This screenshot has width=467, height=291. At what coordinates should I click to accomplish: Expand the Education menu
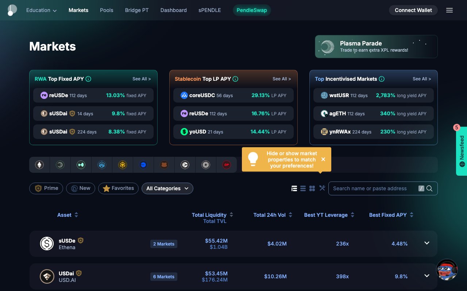coord(41,10)
